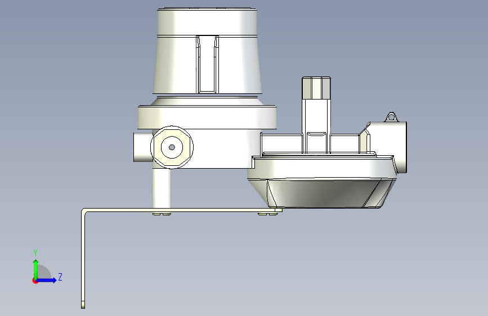488x316 pixels.
Task: Select the short pipe stub left of the hex plug
Action: click(143, 147)
